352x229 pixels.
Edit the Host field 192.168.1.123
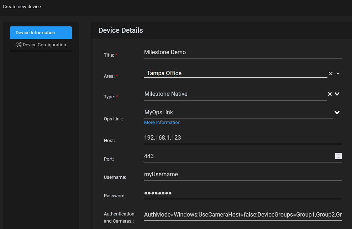coord(243,138)
